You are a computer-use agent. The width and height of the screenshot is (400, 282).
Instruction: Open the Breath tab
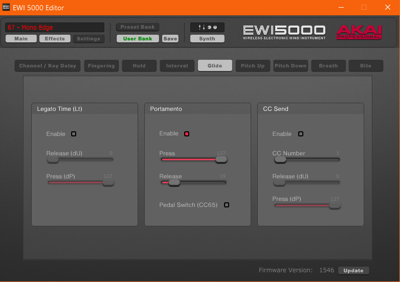[x=328, y=66]
